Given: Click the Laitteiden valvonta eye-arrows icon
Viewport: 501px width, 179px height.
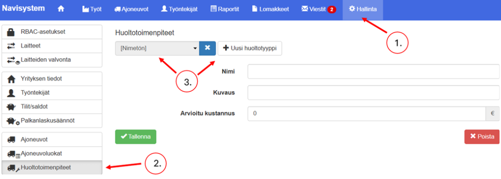Looking at the screenshot, I should (x=13, y=60).
